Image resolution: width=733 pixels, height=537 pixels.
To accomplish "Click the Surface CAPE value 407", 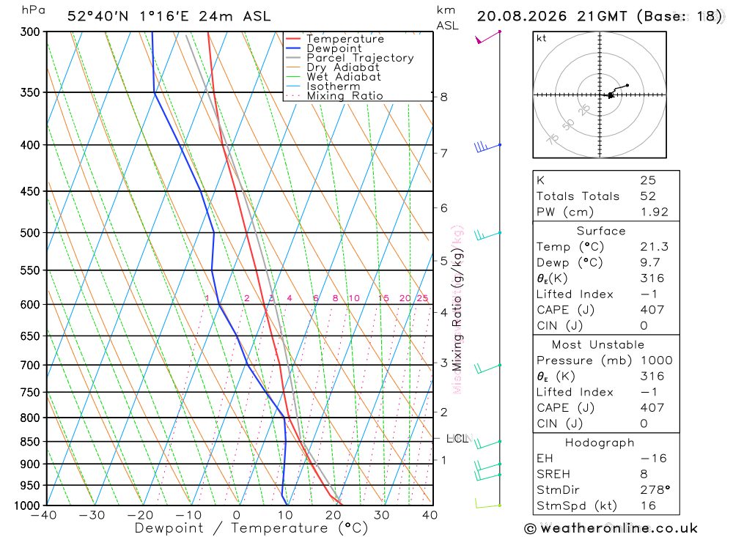I will [652, 310].
